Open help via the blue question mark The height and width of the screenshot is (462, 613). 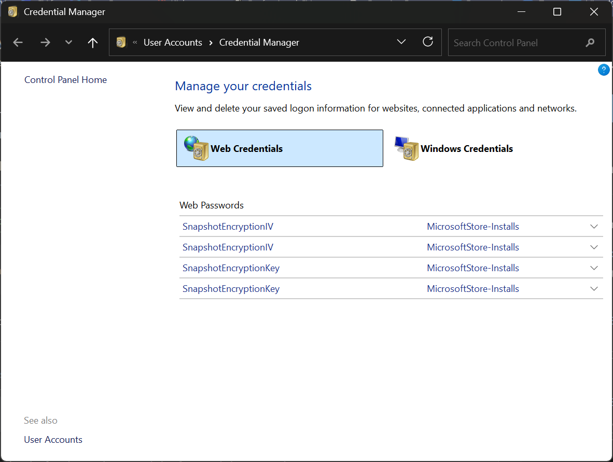pos(604,70)
